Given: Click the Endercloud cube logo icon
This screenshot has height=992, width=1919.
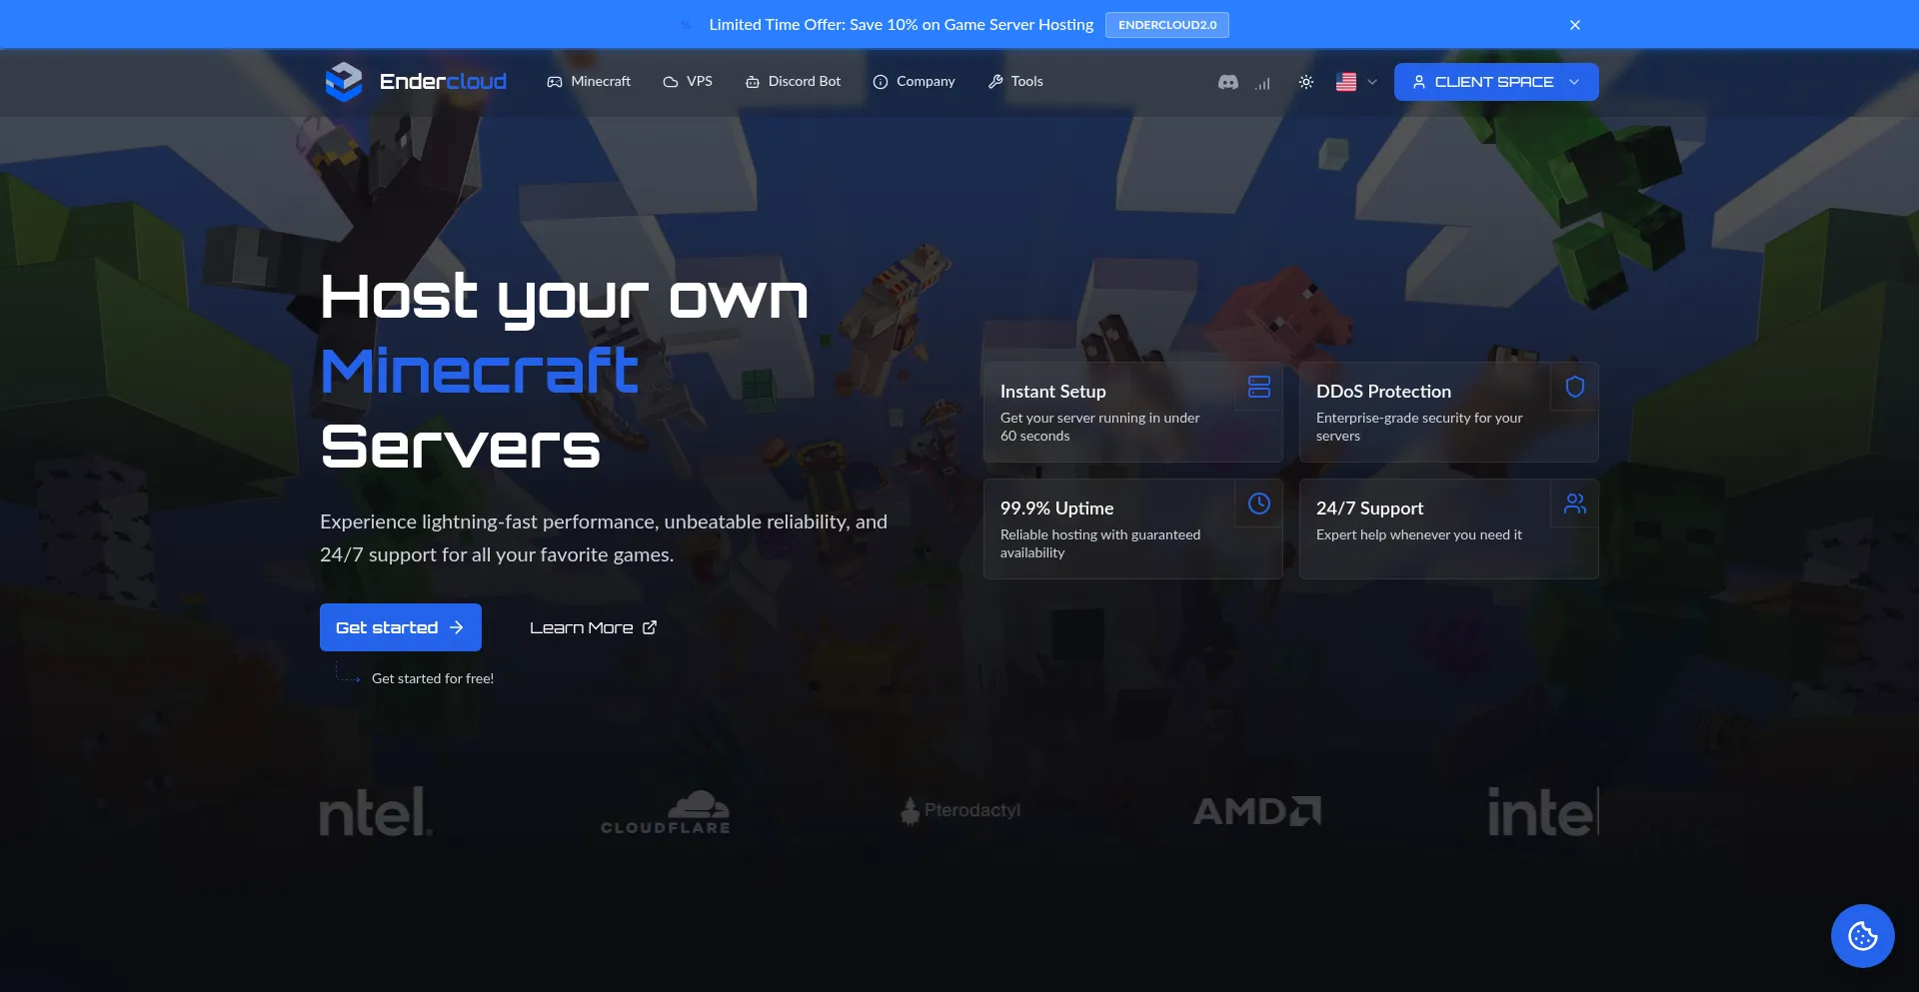Looking at the screenshot, I should point(344,82).
